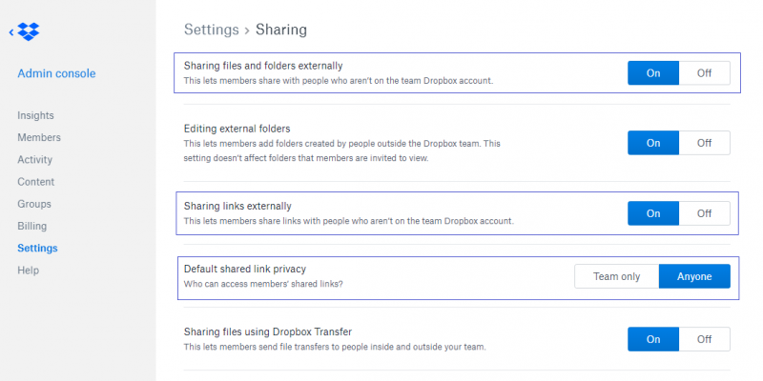Set default shared link privacy to Anyone

point(694,276)
